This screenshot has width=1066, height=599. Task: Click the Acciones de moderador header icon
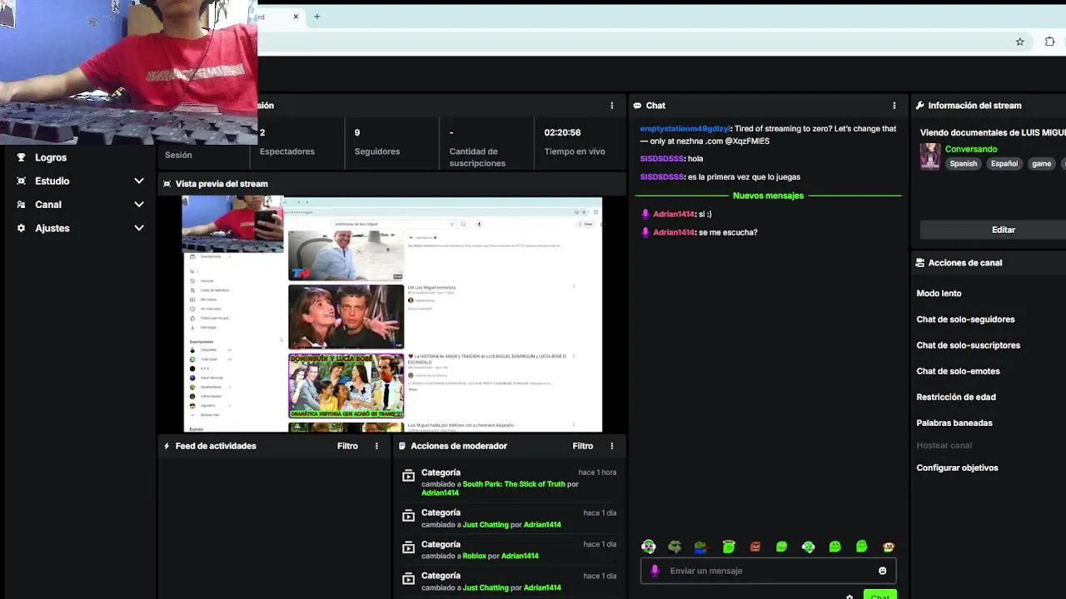click(x=402, y=446)
